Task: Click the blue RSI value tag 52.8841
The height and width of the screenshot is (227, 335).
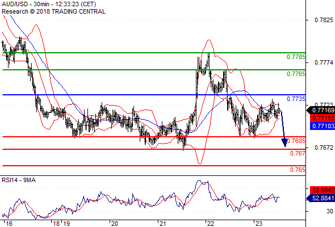Action: click(x=321, y=198)
